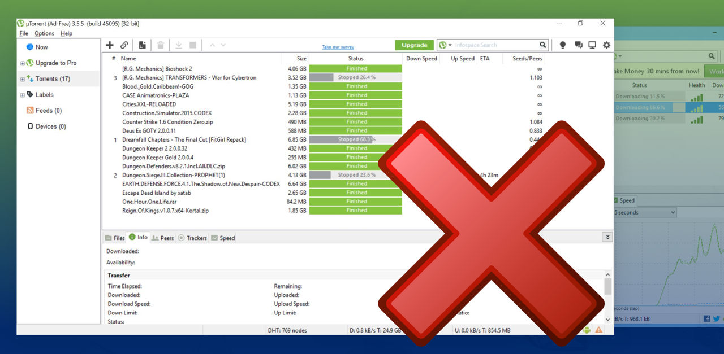Click Stopped 23.6 % progress bar of Dungeon Siege
Viewport: 724px width, 354px height.
pyautogui.click(x=356, y=175)
